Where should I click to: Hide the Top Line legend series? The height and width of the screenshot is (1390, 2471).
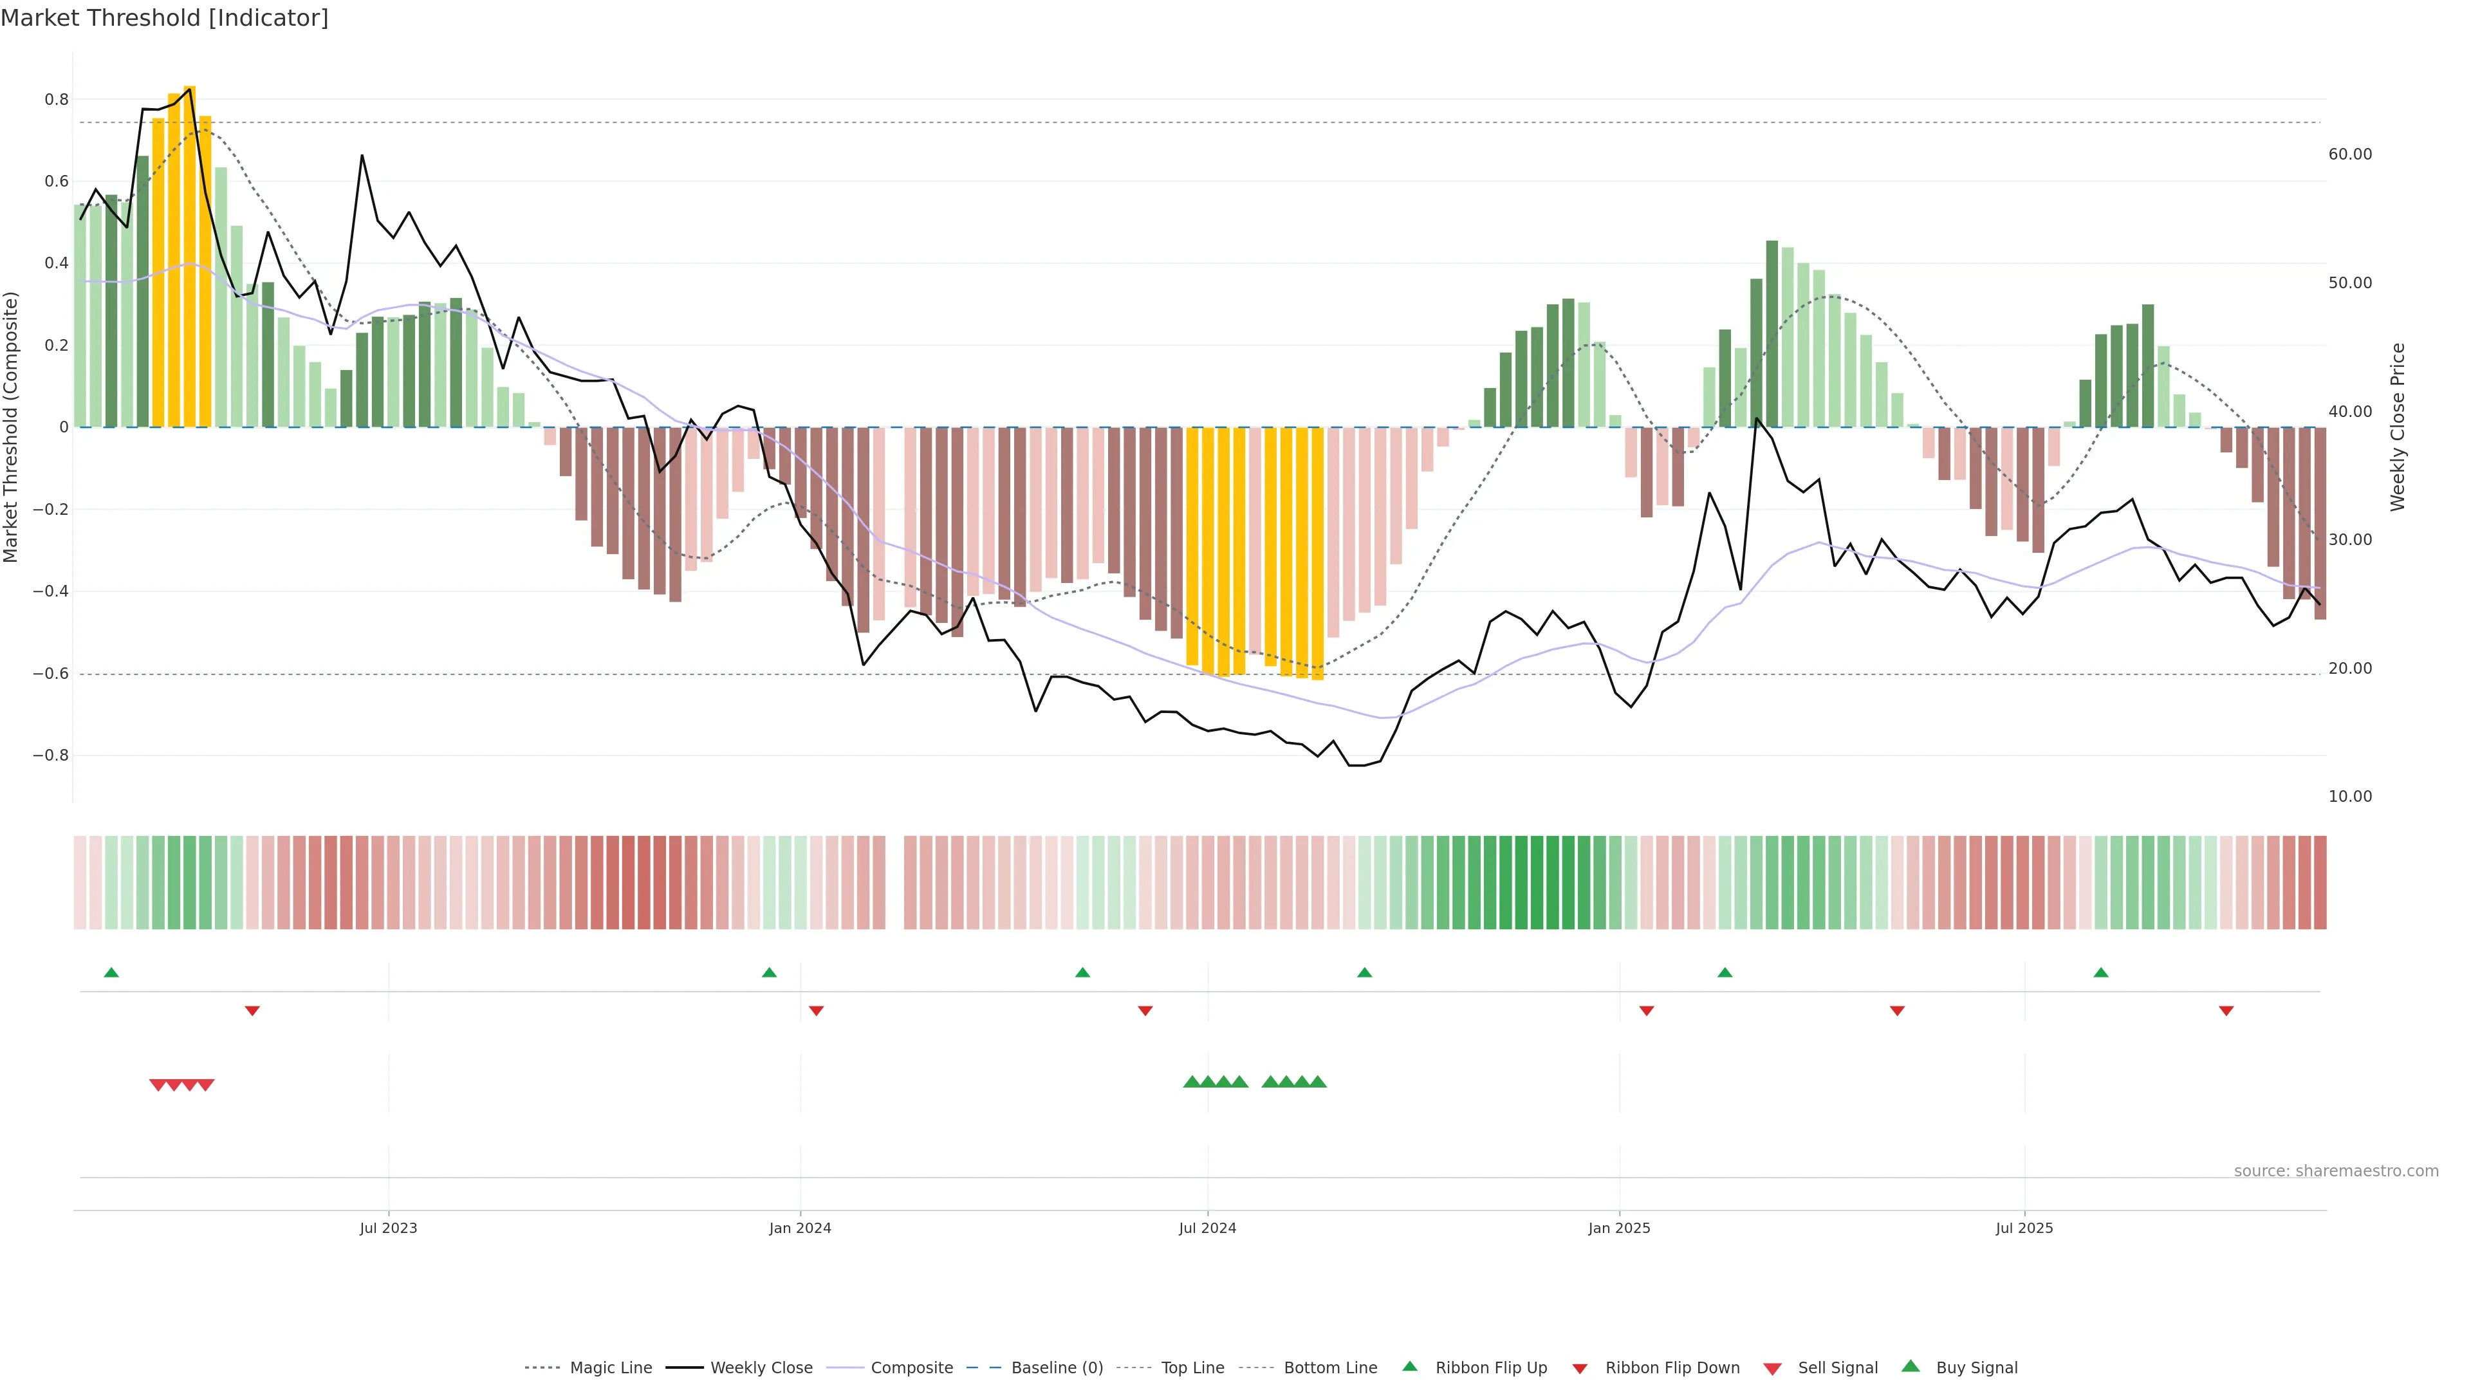click(x=1192, y=1368)
